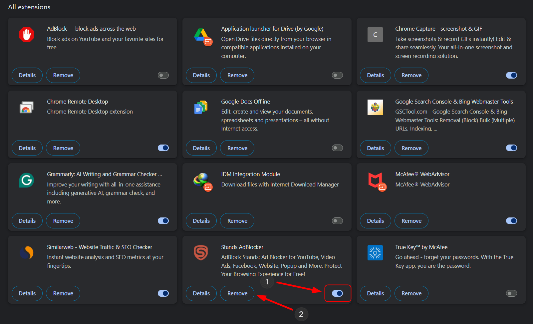Disable the Stands AdBlocker toggle
This screenshot has width=533, height=324.
337,293
